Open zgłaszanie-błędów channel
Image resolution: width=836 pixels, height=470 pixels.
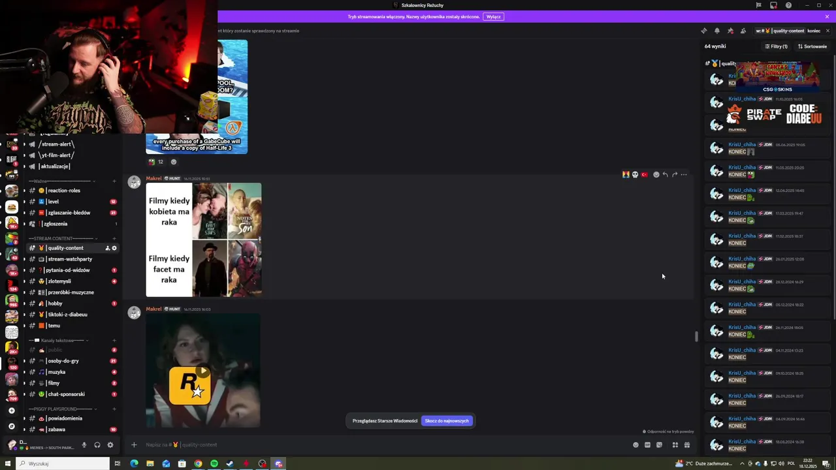[73, 213]
